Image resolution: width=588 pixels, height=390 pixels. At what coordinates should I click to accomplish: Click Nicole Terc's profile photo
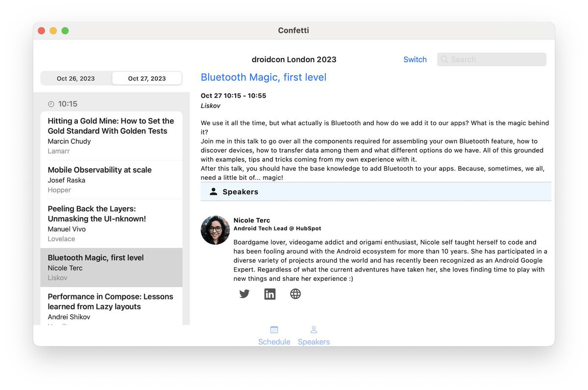click(215, 230)
